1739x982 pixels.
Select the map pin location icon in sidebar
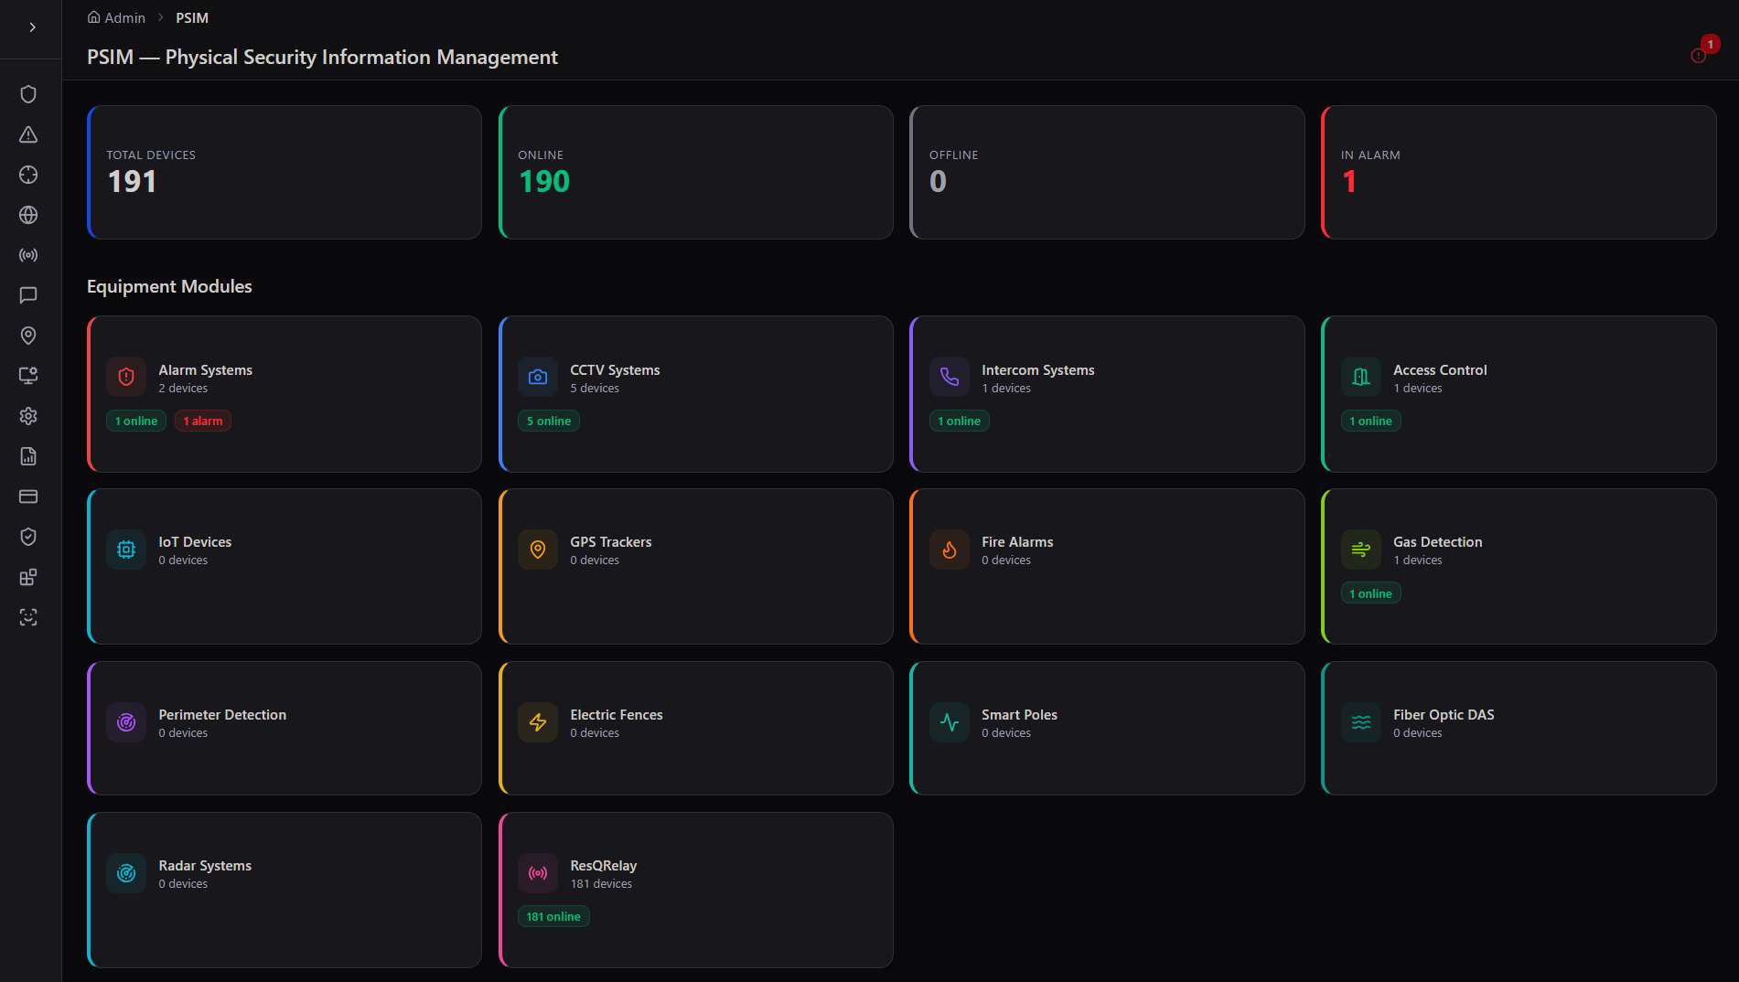coord(28,336)
